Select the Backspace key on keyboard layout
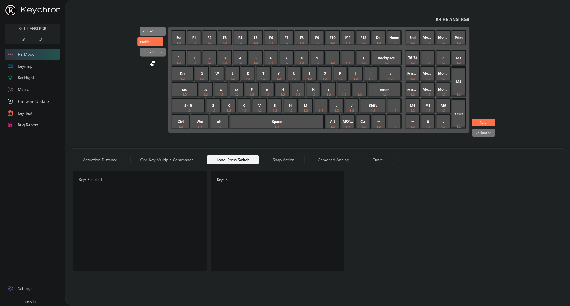The width and height of the screenshot is (570, 306). click(386, 58)
